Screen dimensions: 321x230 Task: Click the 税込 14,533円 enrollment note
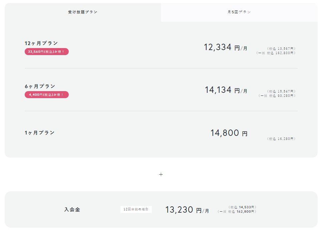(x=242, y=207)
